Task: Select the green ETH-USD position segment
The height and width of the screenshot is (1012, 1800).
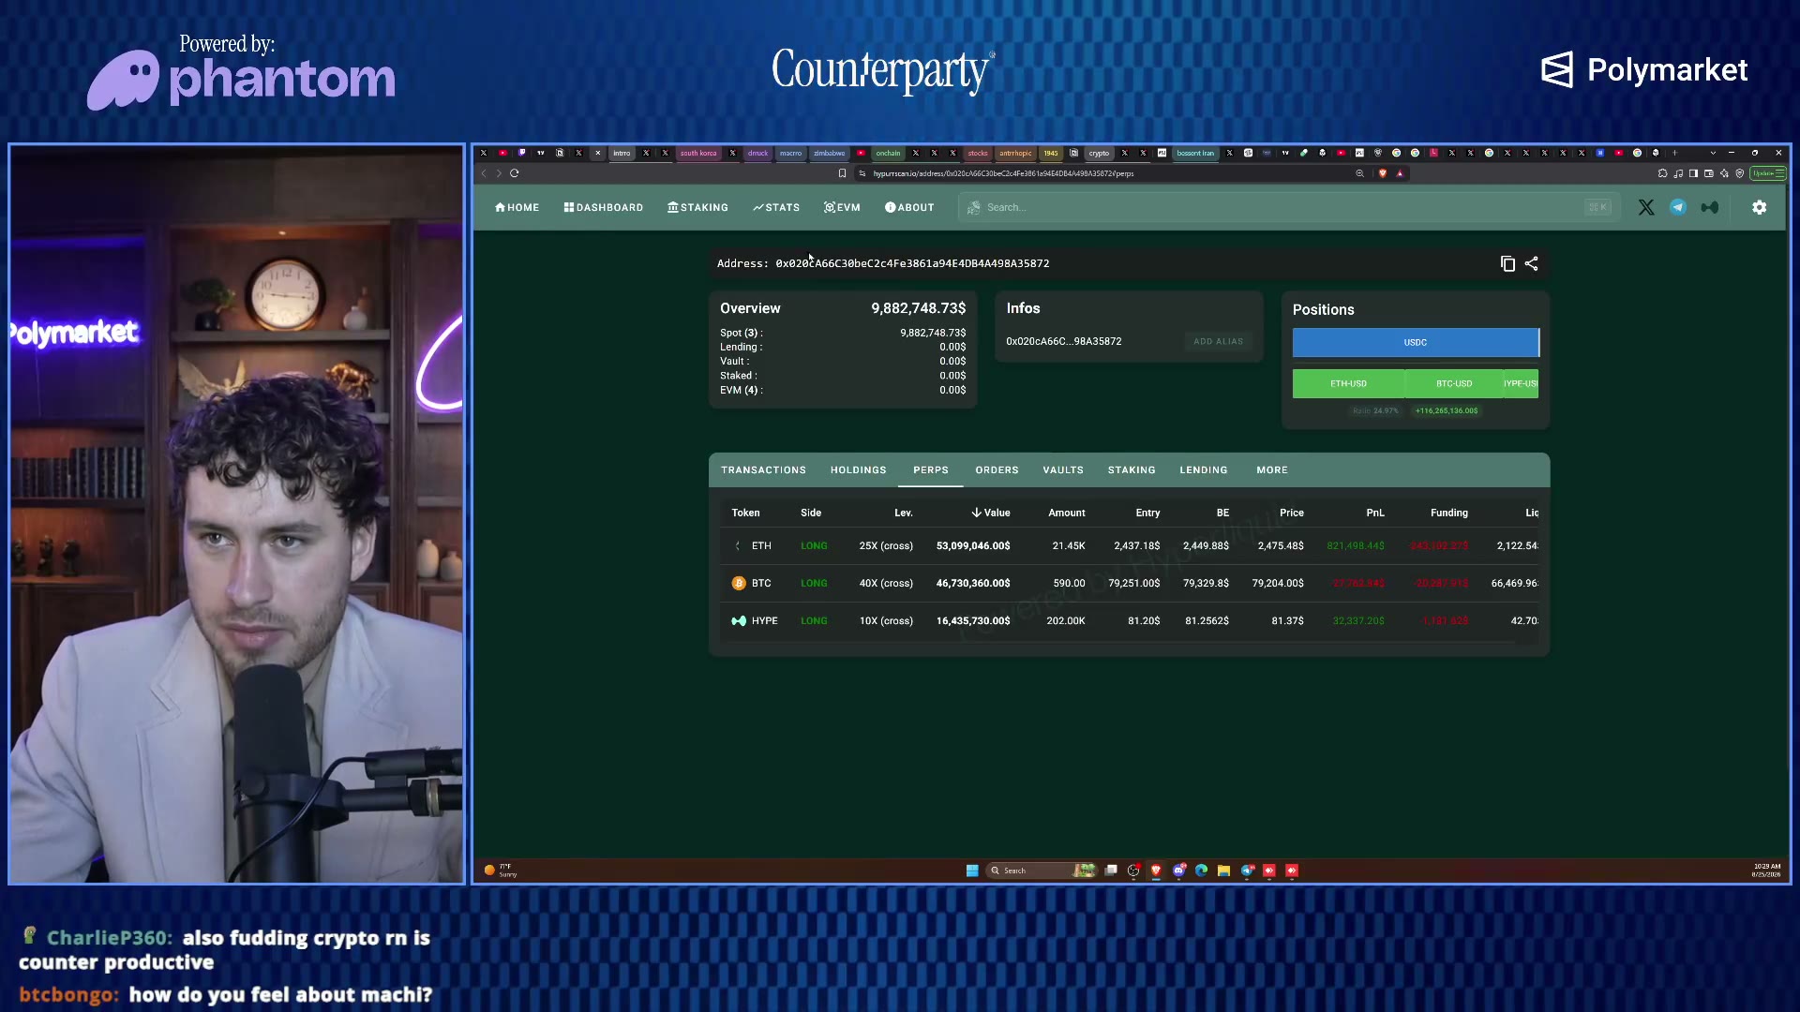Action: tap(1348, 384)
